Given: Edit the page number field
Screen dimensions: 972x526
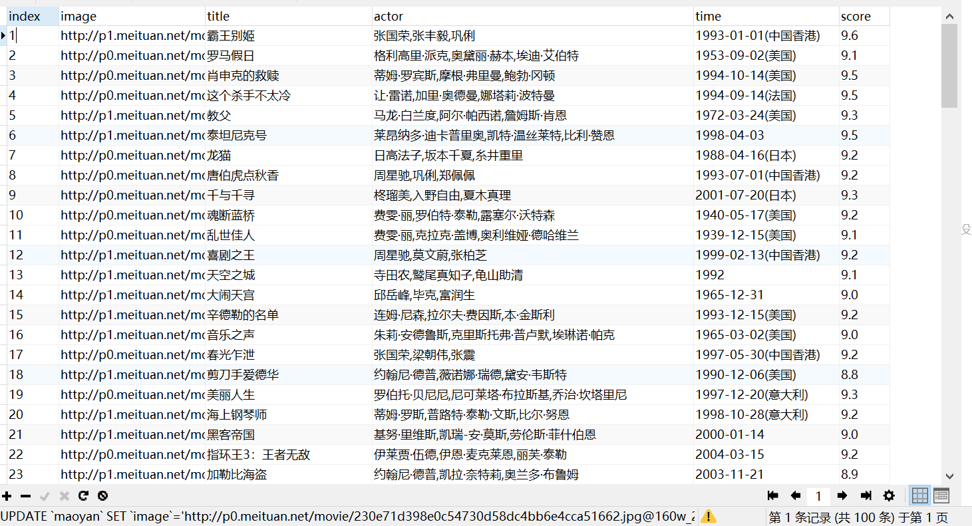Looking at the screenshot, I should pyautogui.click(x=818, y=495).
